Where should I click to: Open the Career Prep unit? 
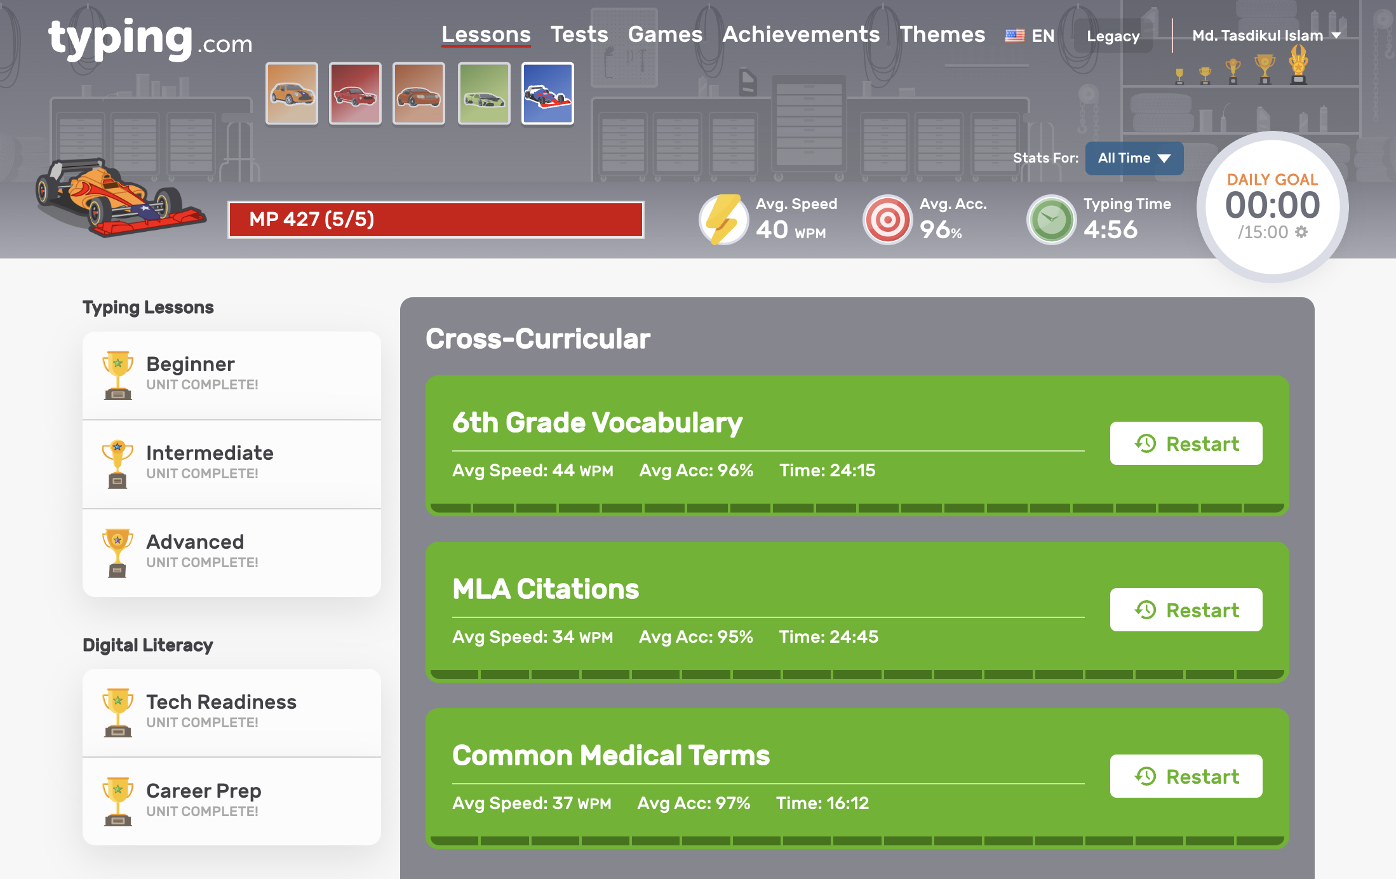[x=232, y=802]
